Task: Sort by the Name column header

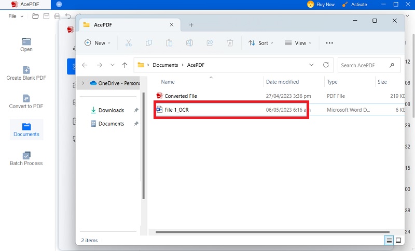Action: [x=168, y=82]
